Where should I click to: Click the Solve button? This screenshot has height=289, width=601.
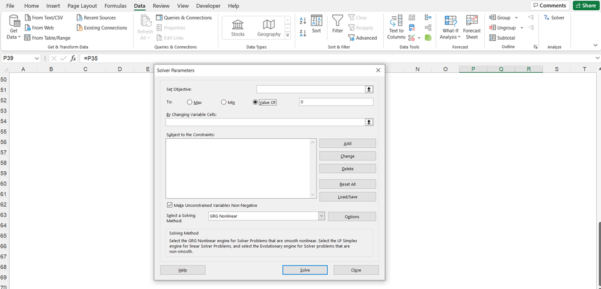click(x=305, y=270)
